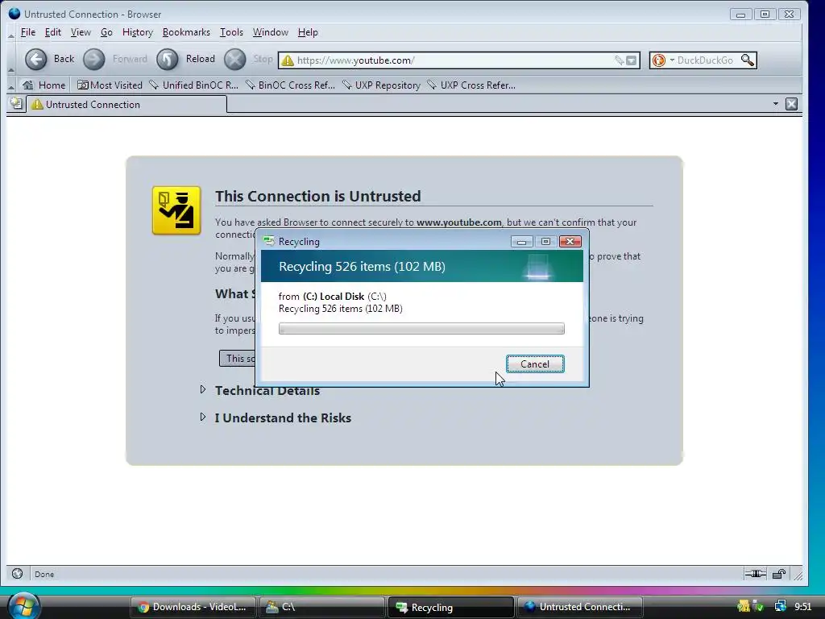Click the first yellow system tray icon
The image size is (825, 619).
pyautogui.click(x=744, y=606)
